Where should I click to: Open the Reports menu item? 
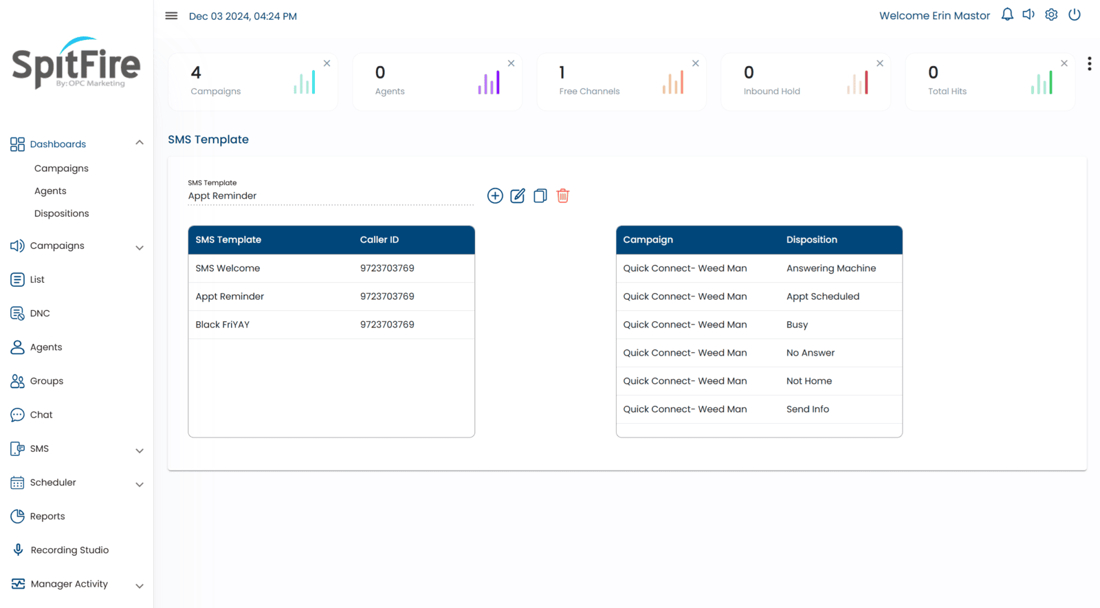tap(47, 517)
